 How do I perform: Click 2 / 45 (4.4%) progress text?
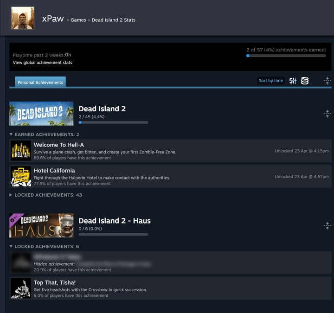point(91,117)
